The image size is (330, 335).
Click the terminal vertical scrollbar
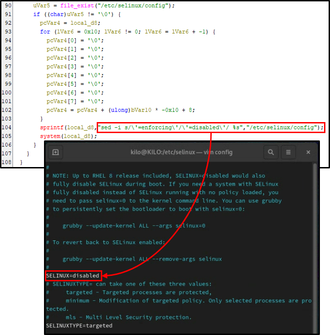pos(315,248)
